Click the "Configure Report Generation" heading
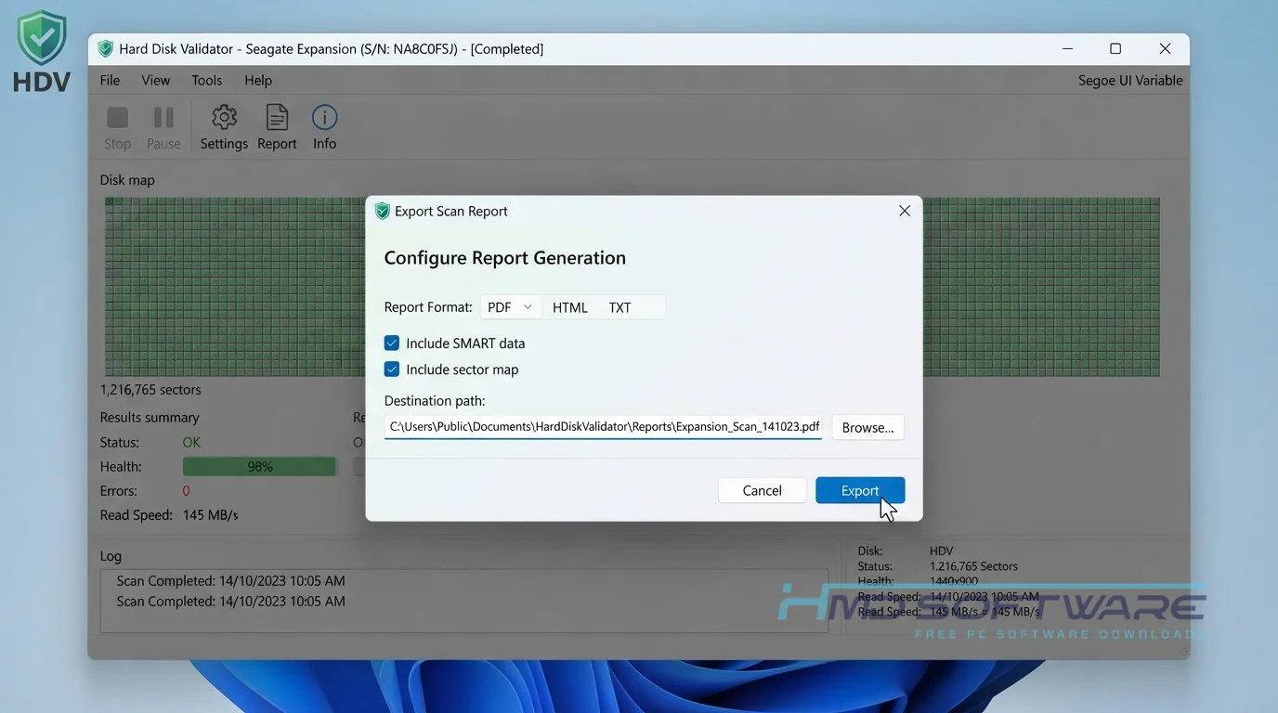1278x713 pixels. (x=505, y=258)
